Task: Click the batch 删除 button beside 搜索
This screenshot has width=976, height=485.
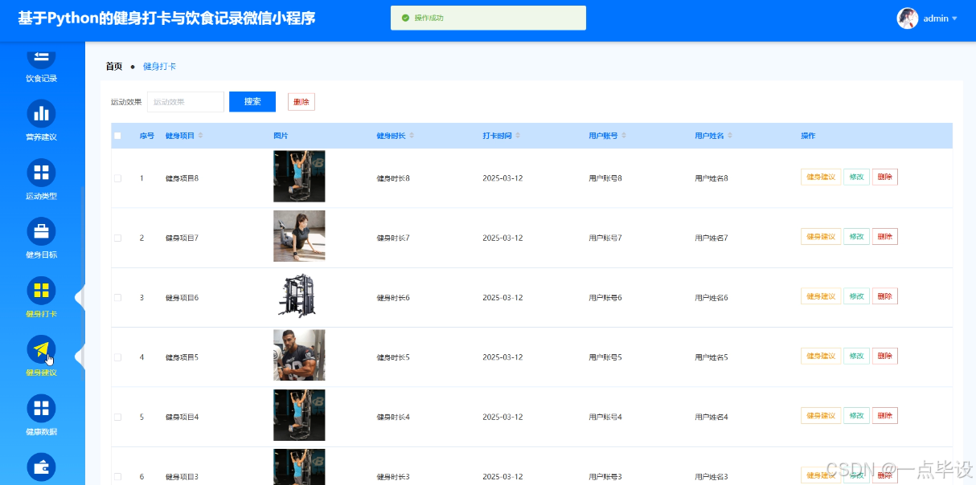Action: (x=301, y=102)
